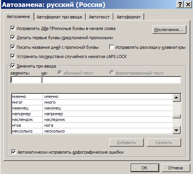Select the миенно list entry
Image resolution: width=193 pixels, height=174 pixels.
[19, 96]
